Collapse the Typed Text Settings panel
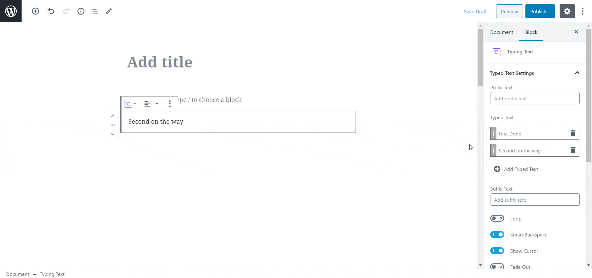592x278 pixels. [x=577, y=73]
